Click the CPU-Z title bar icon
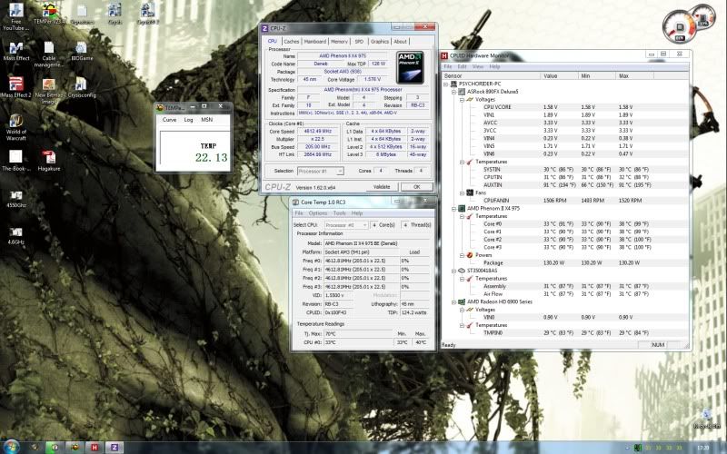The width and height of the screenshot is (727, 454). coord(265,28)
